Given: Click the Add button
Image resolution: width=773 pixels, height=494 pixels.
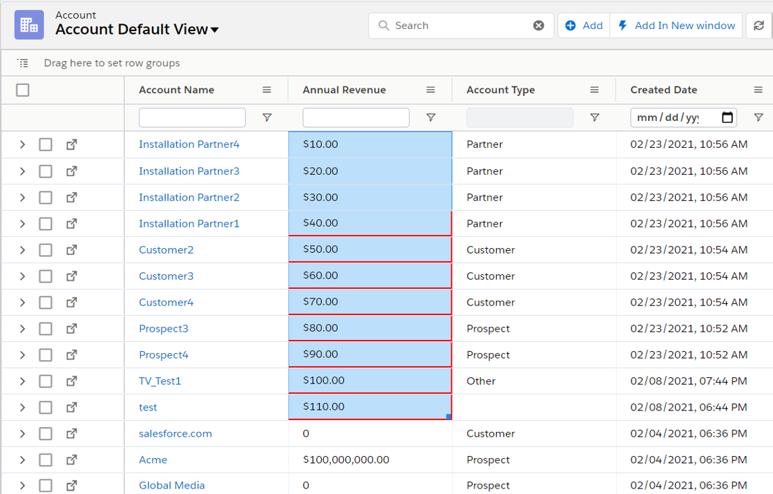Looking at the screenshot, I should tap(584, 26).
